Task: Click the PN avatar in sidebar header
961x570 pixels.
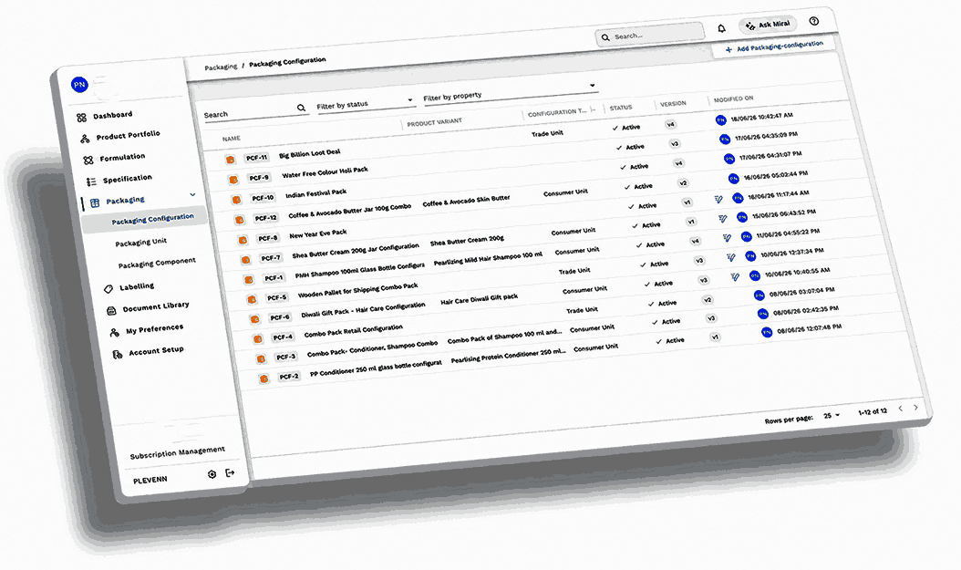Action: click(x=79, y=85)
